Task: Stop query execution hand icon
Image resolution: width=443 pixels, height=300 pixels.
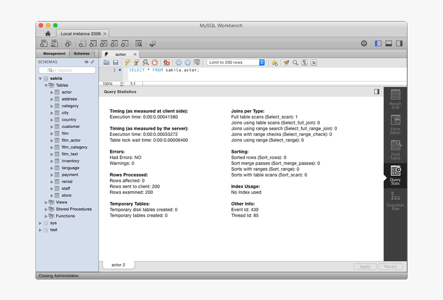Action: [155, 63]
